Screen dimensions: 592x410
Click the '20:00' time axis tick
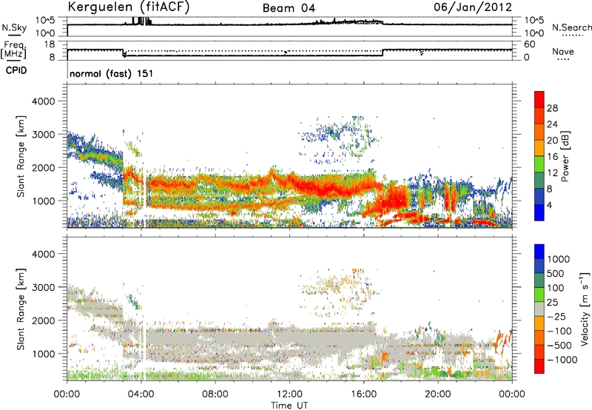[x=438, y=394]
